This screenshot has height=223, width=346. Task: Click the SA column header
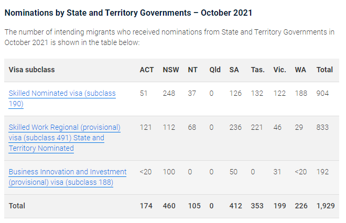point(234,70)
